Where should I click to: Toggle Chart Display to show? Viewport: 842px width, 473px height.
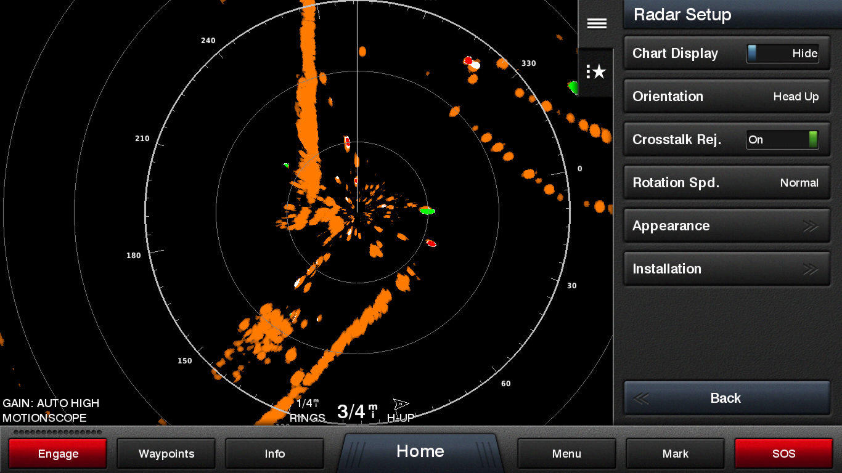pos(782,54)
